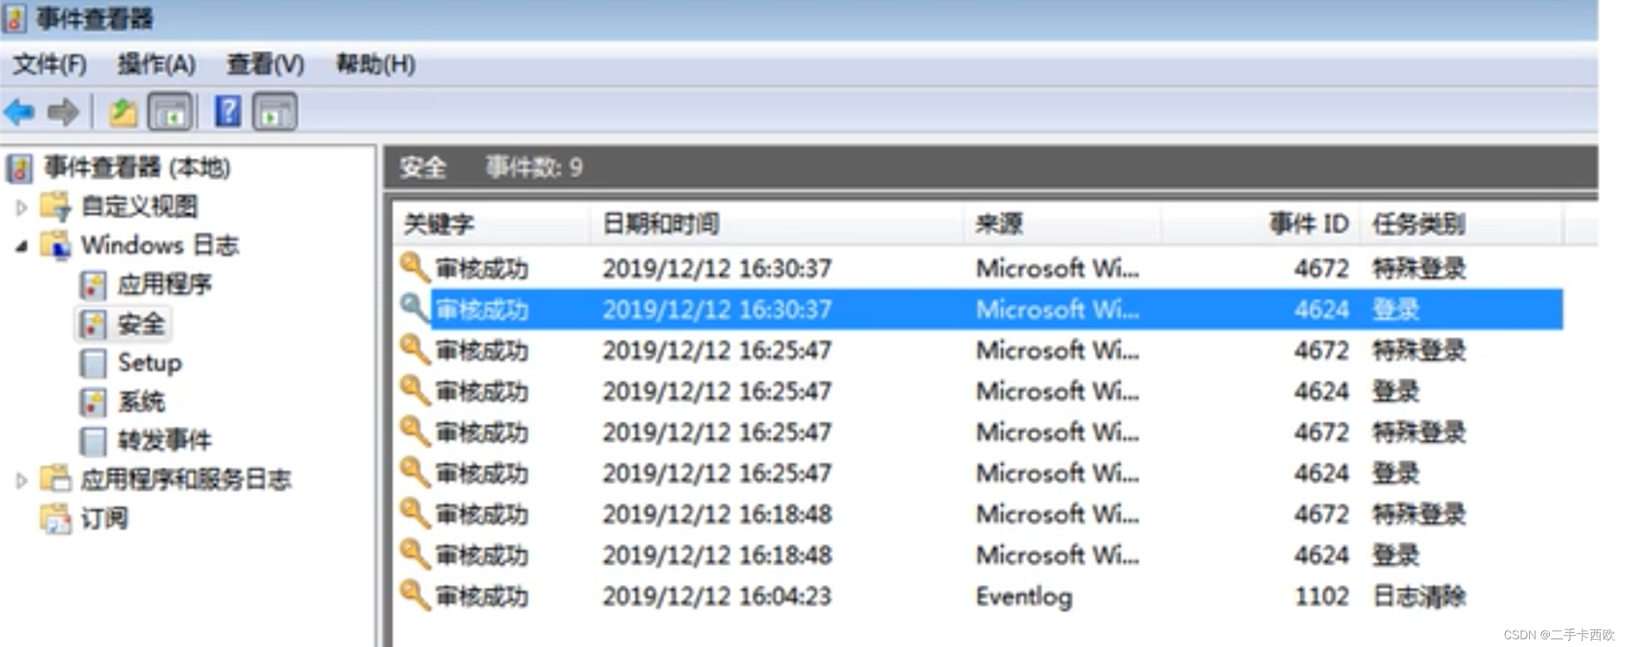The image size is (1625, 647).
Task: Click the Forward arrow toolbar icon
Action: point(63,112)
